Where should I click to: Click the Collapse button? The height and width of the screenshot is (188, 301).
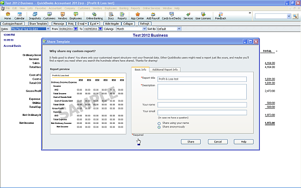(x=128, y=24)
